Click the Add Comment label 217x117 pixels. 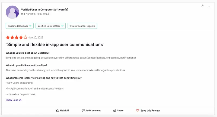93,111
